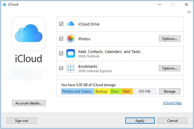The height and width of the screenshot is (129, 194).
Task: Click the Bookmarks book icon
Action: (70, 68)
